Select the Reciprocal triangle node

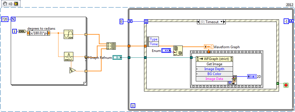pyautogui.click(x=72, y=70)
